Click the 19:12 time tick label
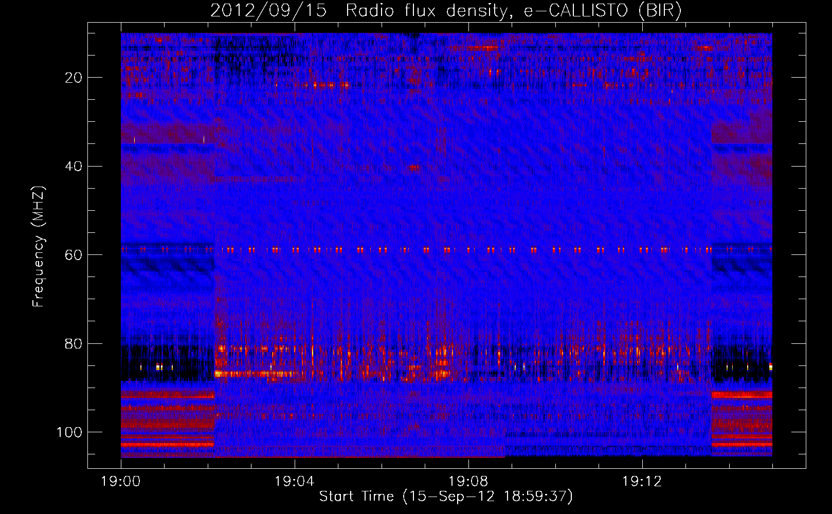The width and height of the screenshot is (832, 514). tap(642, 482)
